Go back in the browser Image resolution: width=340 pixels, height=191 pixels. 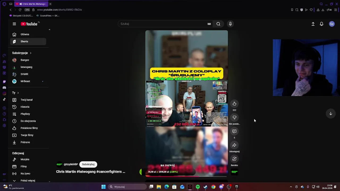[x=11, y=10]
